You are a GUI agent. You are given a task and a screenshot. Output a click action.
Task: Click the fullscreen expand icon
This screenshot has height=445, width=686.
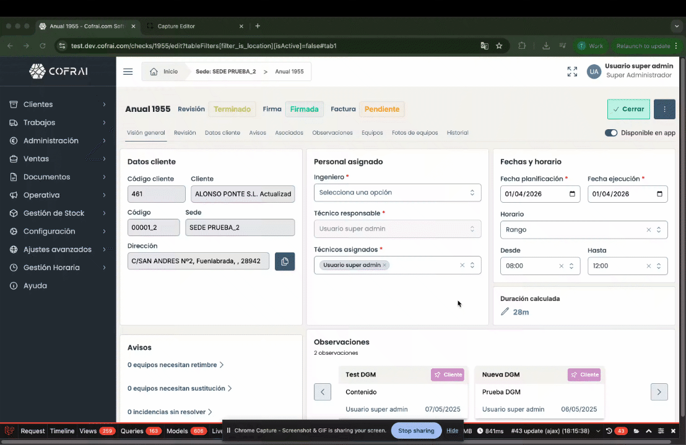coord(572,72)
